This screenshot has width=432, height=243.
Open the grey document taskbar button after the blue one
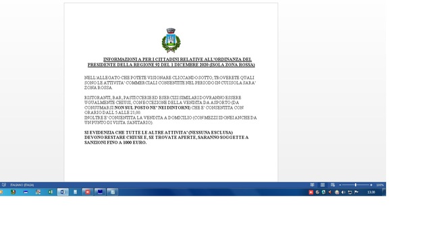tap(113, 192)
